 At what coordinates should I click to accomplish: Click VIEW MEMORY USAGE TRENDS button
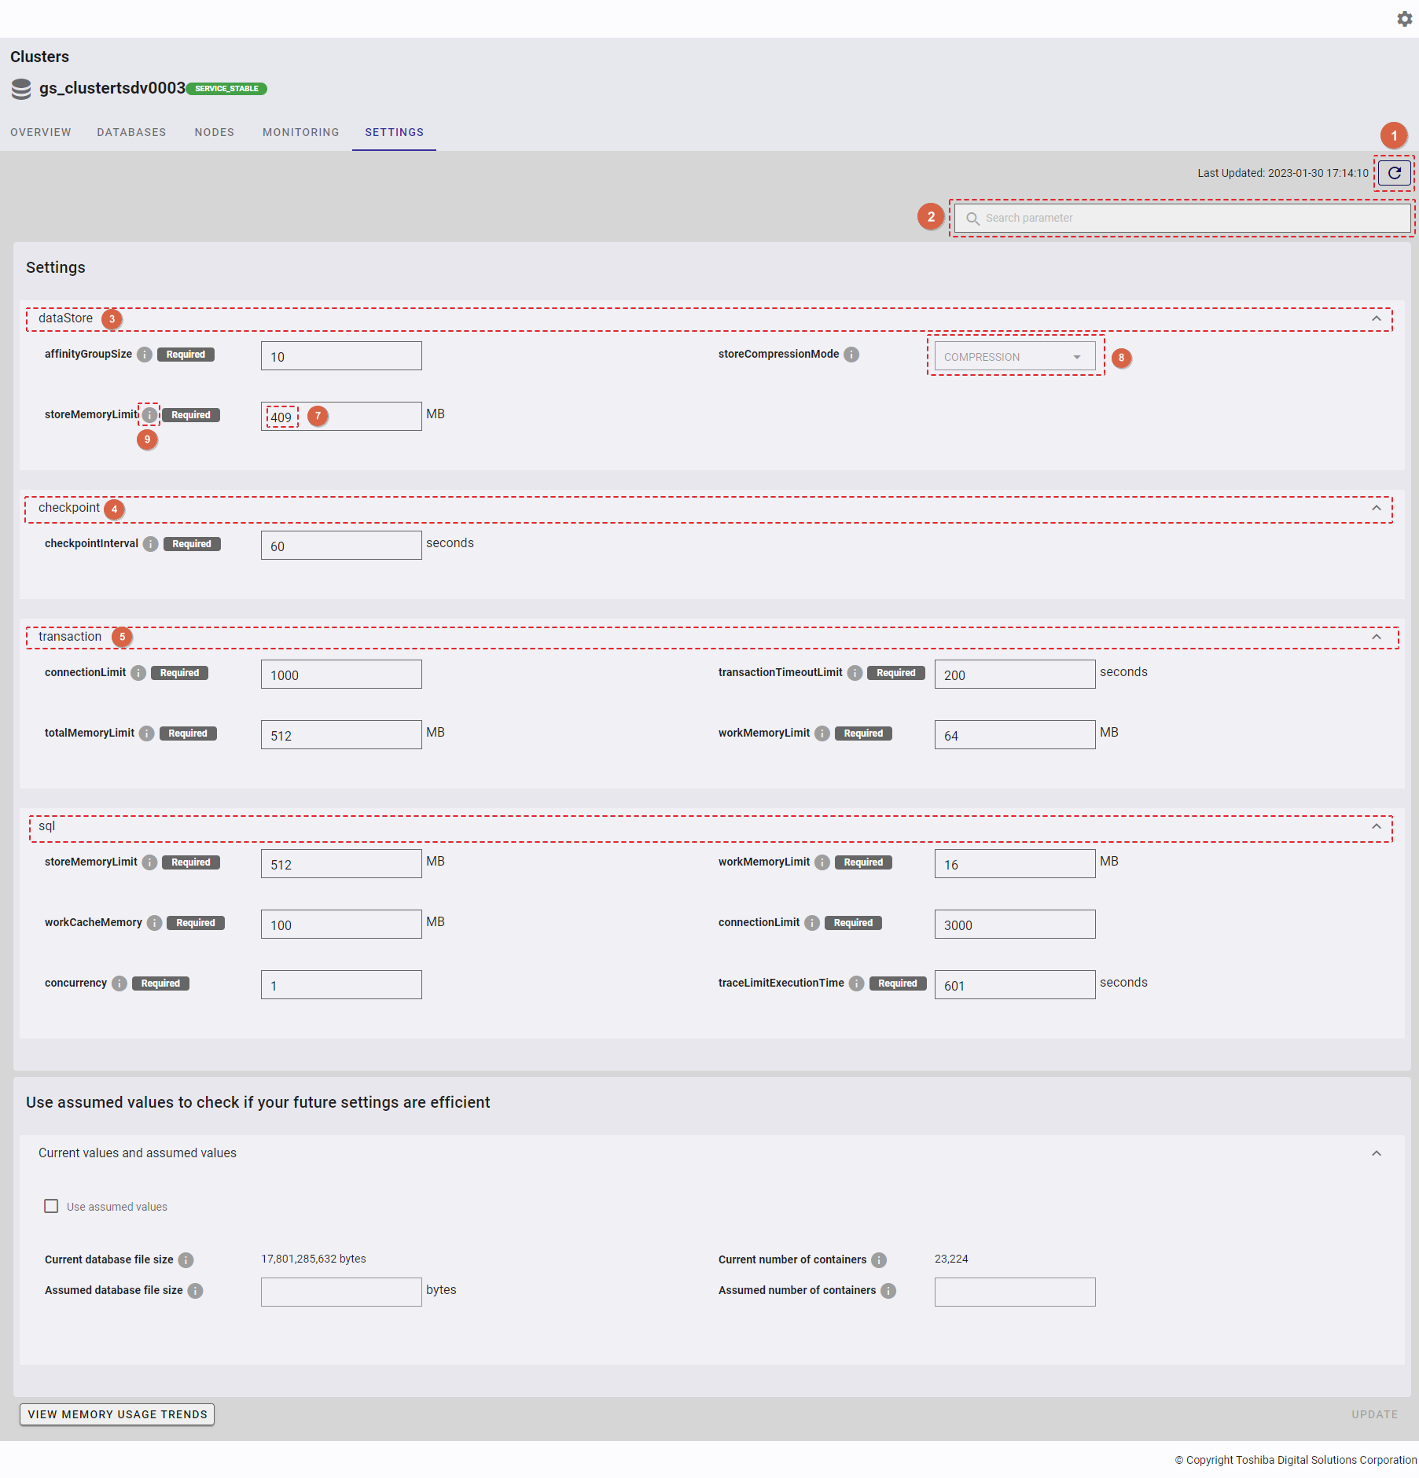point(117,1414)
